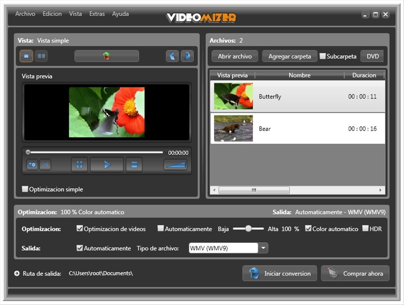
Task: Click the Bear file name
Action: pos(265,129)
